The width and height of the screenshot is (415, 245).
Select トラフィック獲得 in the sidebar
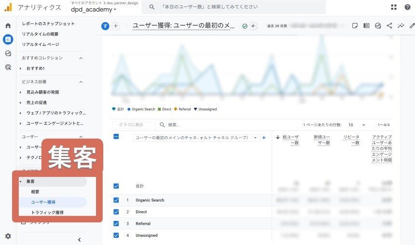pos(47,212)
